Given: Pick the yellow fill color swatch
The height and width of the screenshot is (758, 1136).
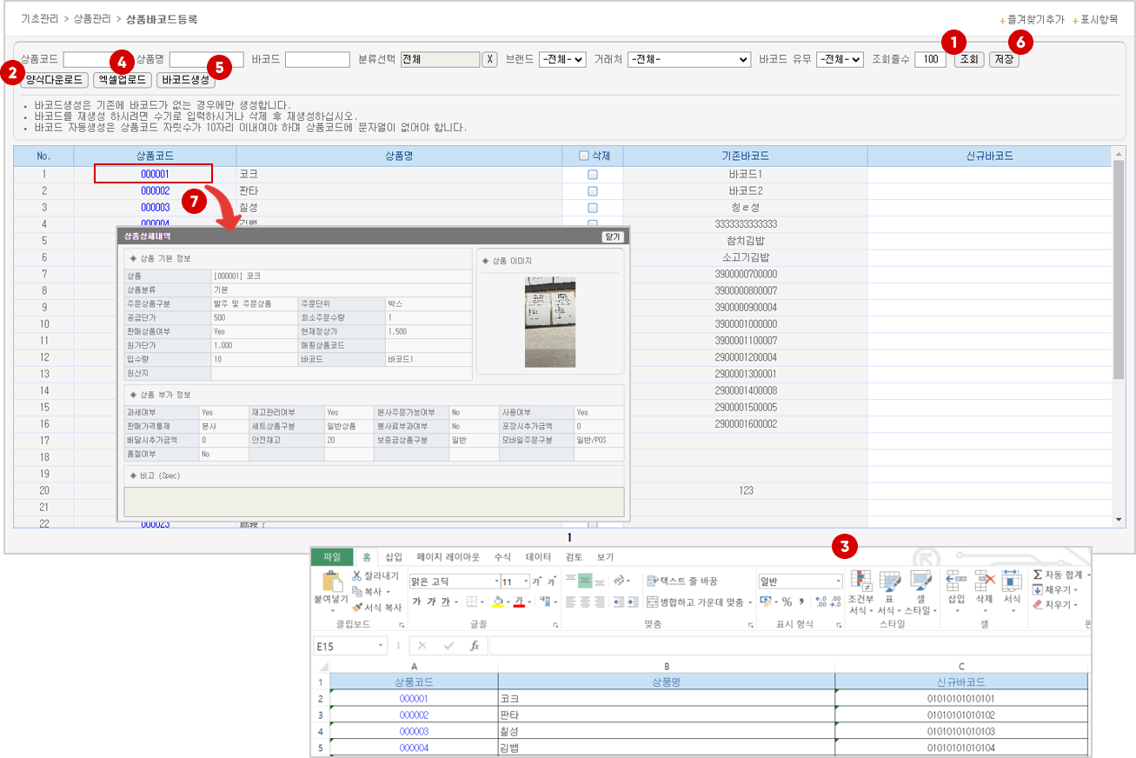Looking at the screenshot, I should tap(498, 602).
